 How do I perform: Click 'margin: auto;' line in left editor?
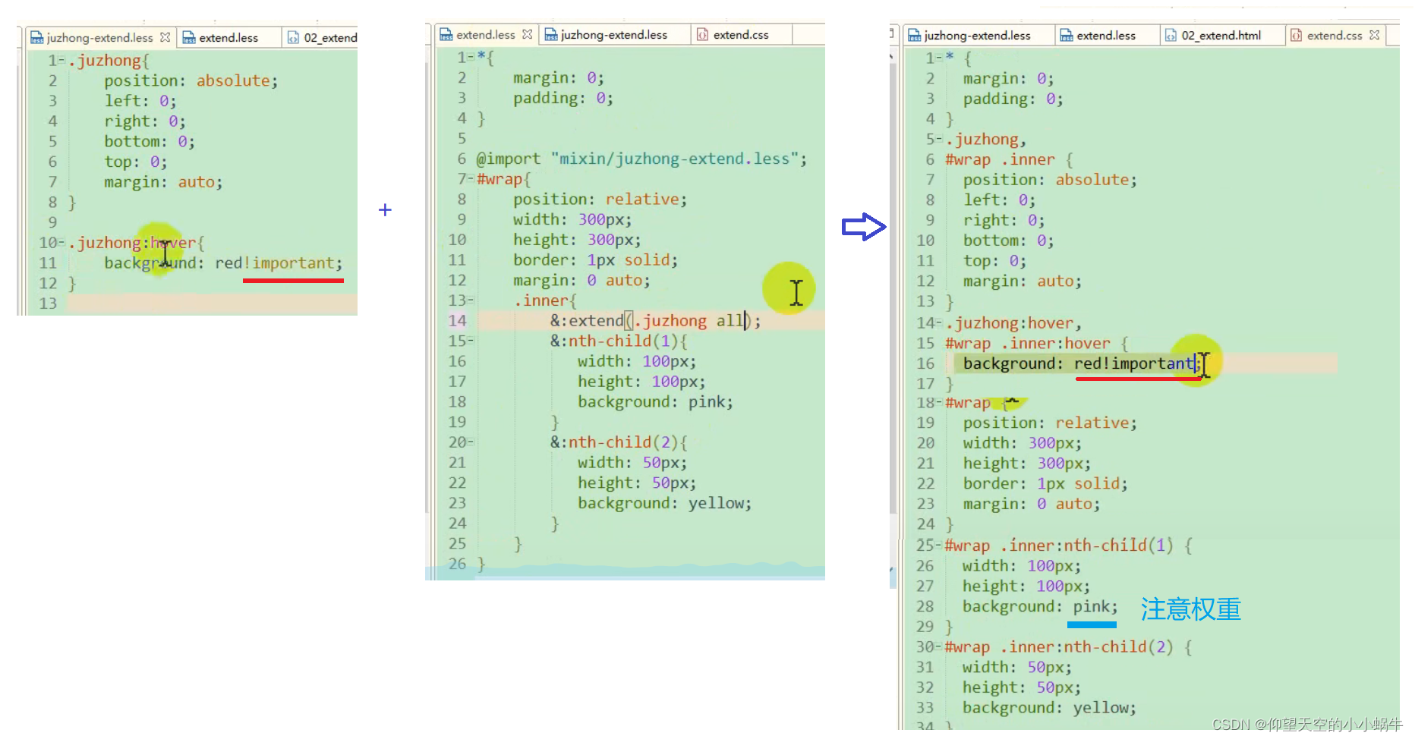(x=162, y=182)
